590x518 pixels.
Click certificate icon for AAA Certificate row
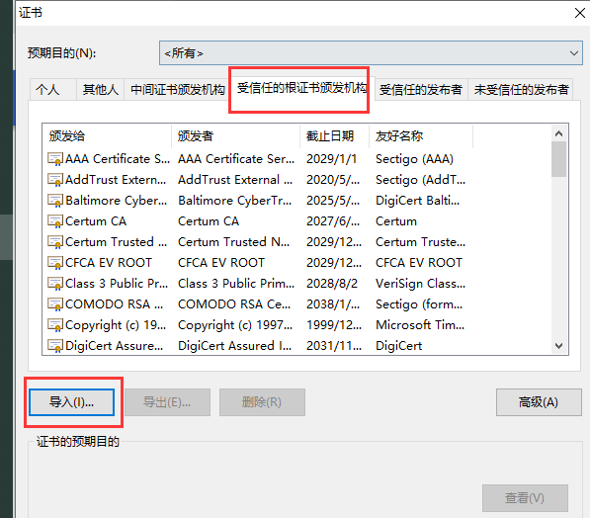[x=55, y=159]
